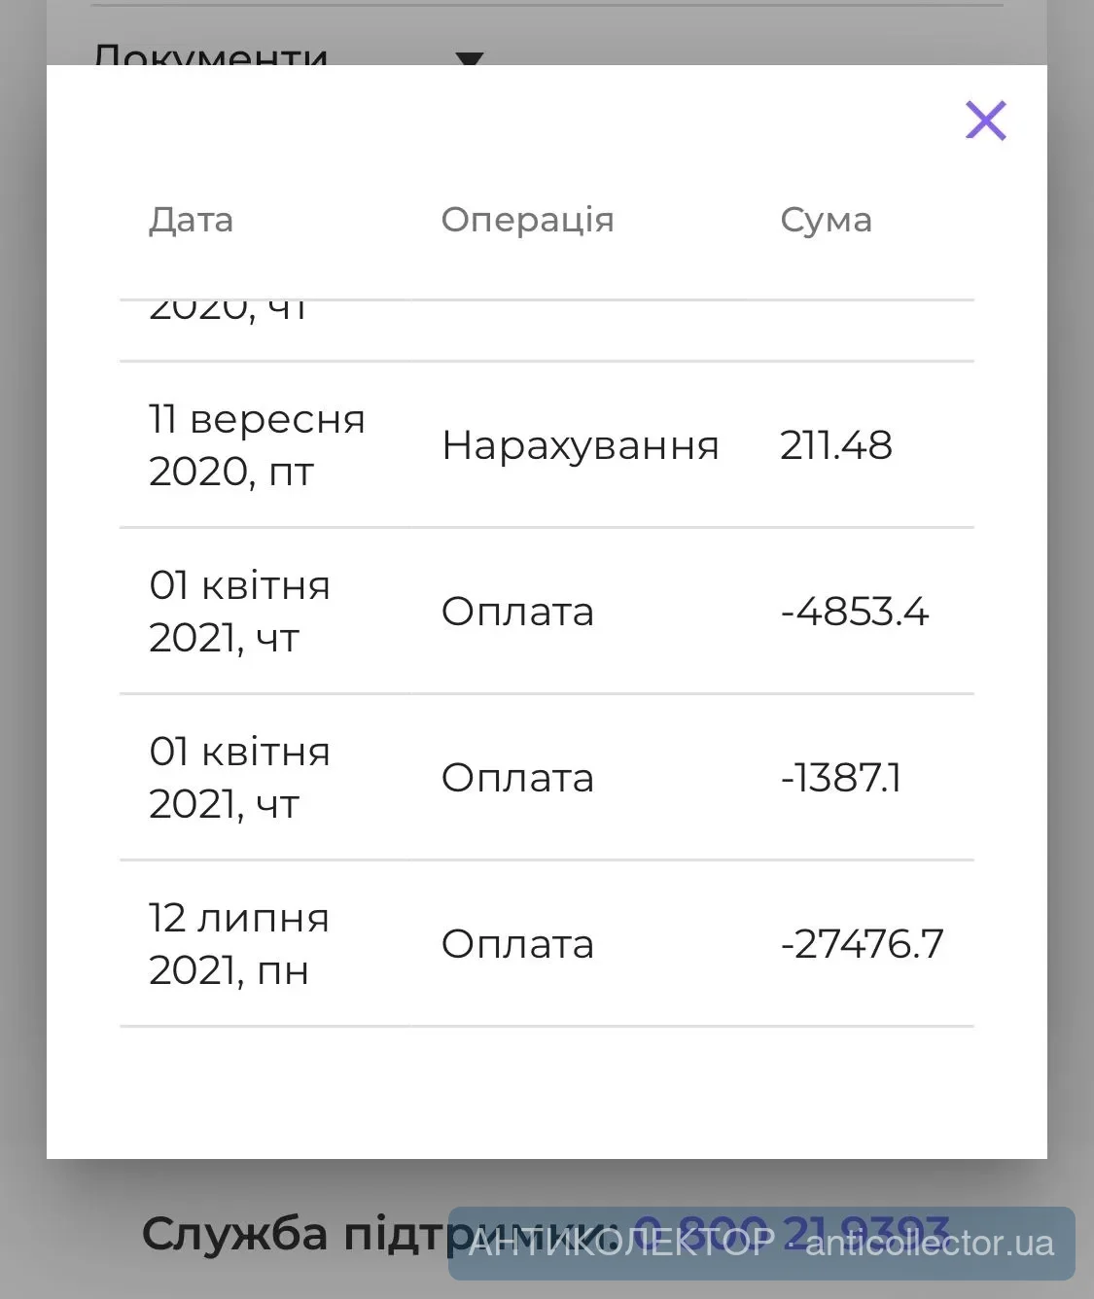Click Оплата in the 12 липня row

(517, 944)
